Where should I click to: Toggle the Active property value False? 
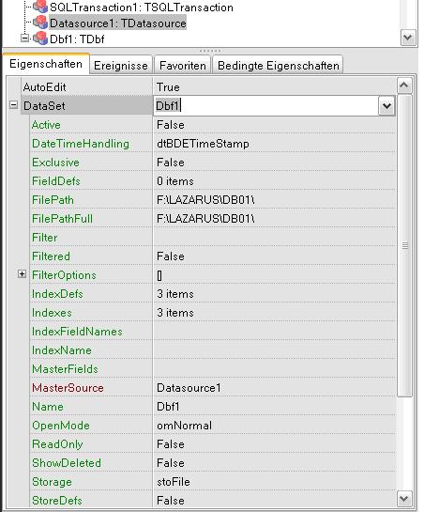coord(274,125)
